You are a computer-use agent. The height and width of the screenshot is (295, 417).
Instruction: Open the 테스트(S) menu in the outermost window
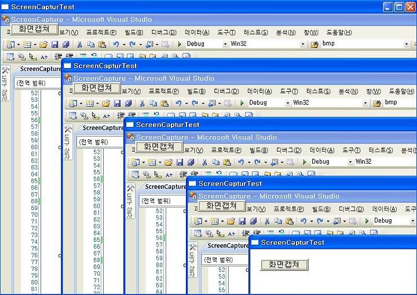tap(256, 32)
